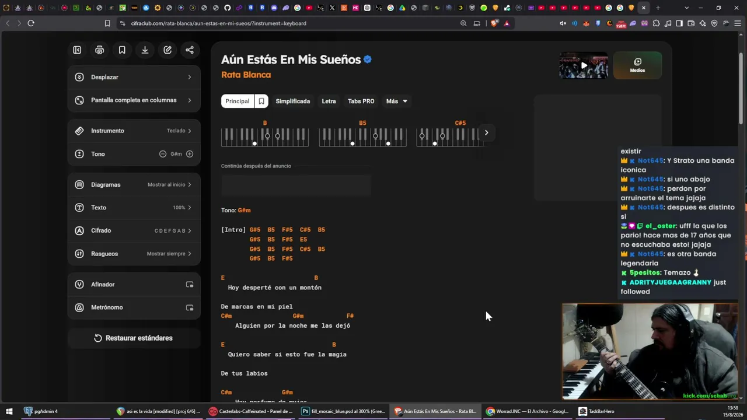
Task: Switch to Casterlabs-Caffeinated taskbar item
Action: 251,411
